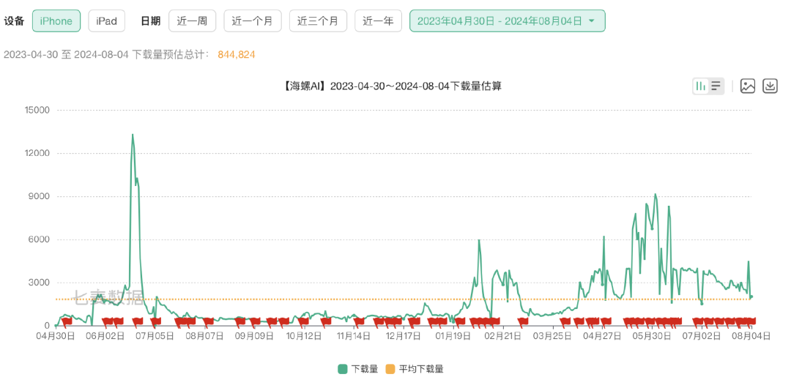
Task: Click the first red flag near 04月30日
Action: pos(67,321)
